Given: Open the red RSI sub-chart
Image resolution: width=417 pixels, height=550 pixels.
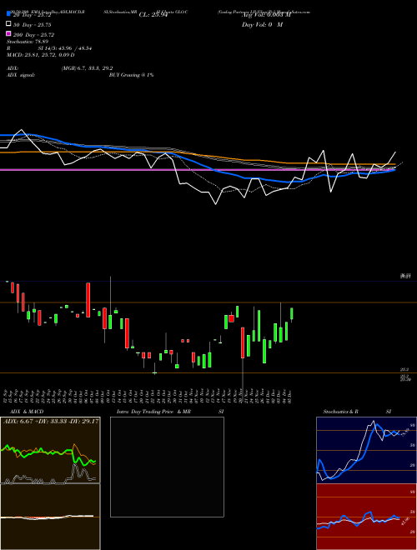Looking at the screenshot, I should click(x=366, y=517).
